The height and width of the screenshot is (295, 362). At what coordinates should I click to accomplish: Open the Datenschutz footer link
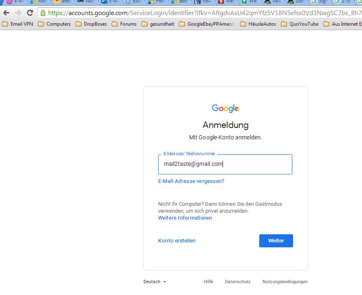[238, 282]
